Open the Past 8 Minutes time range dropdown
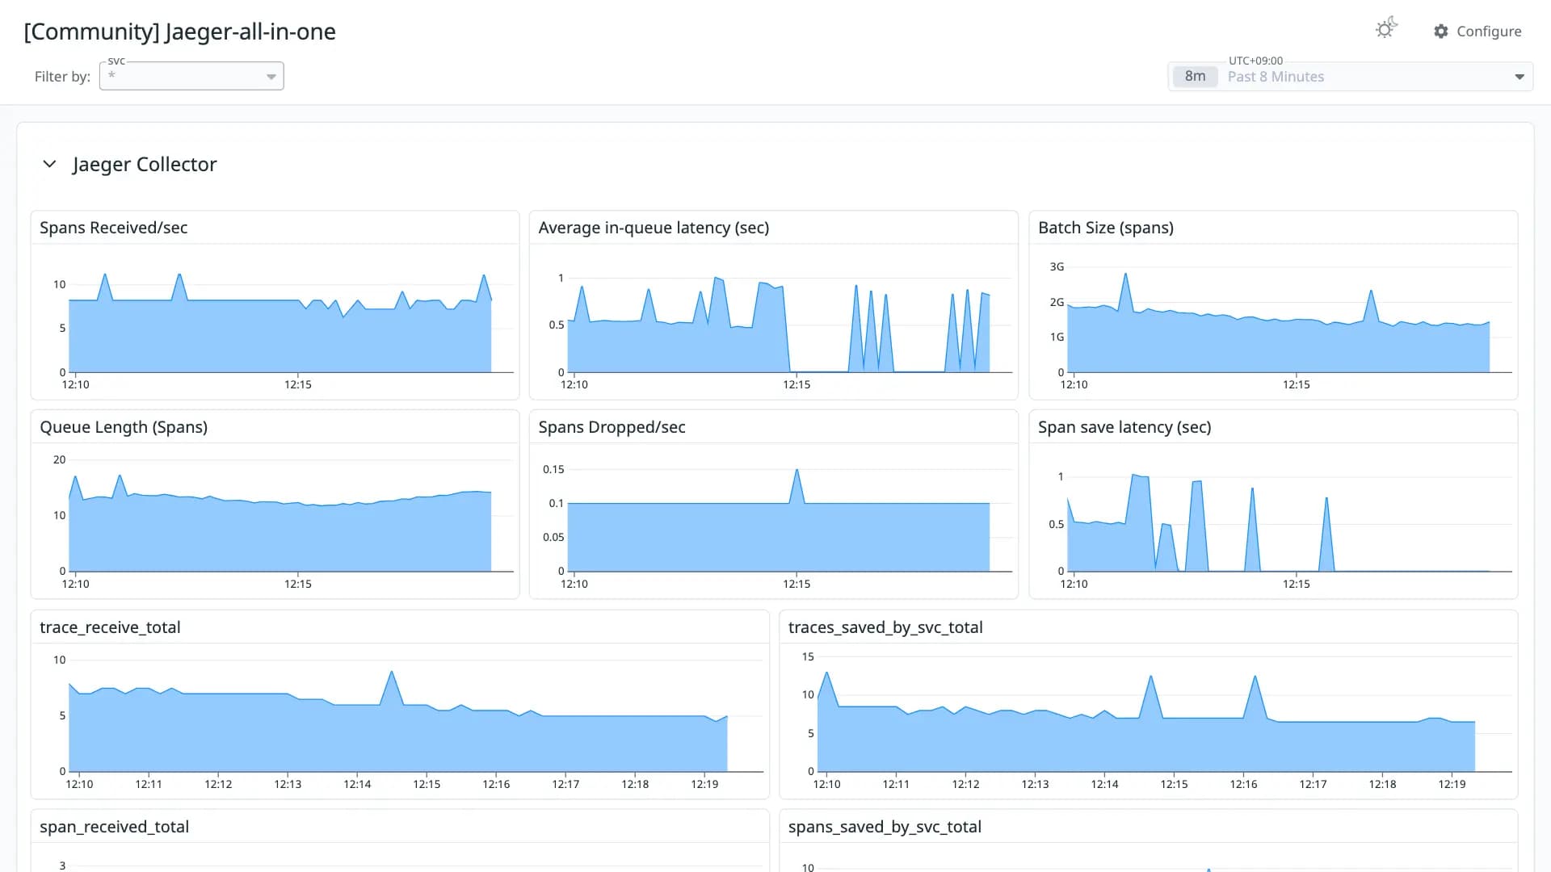This screenshot has height=872, width=1551. (x=1351, y=77)
